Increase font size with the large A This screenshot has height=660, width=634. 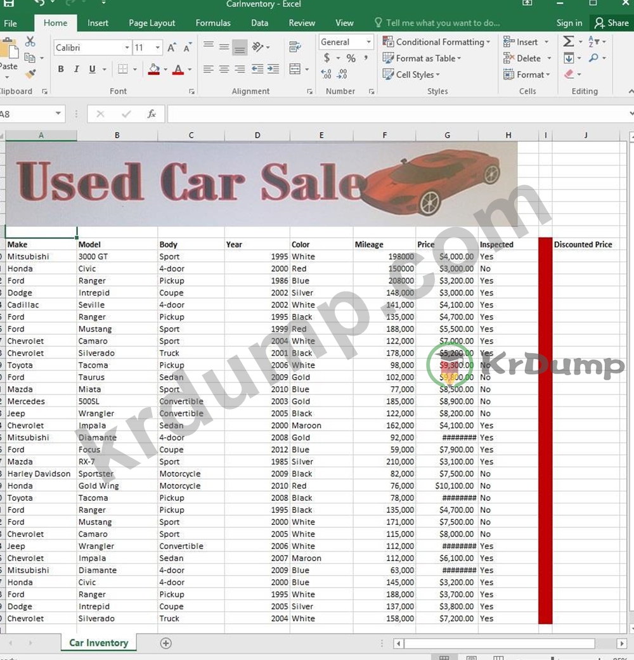171,48
